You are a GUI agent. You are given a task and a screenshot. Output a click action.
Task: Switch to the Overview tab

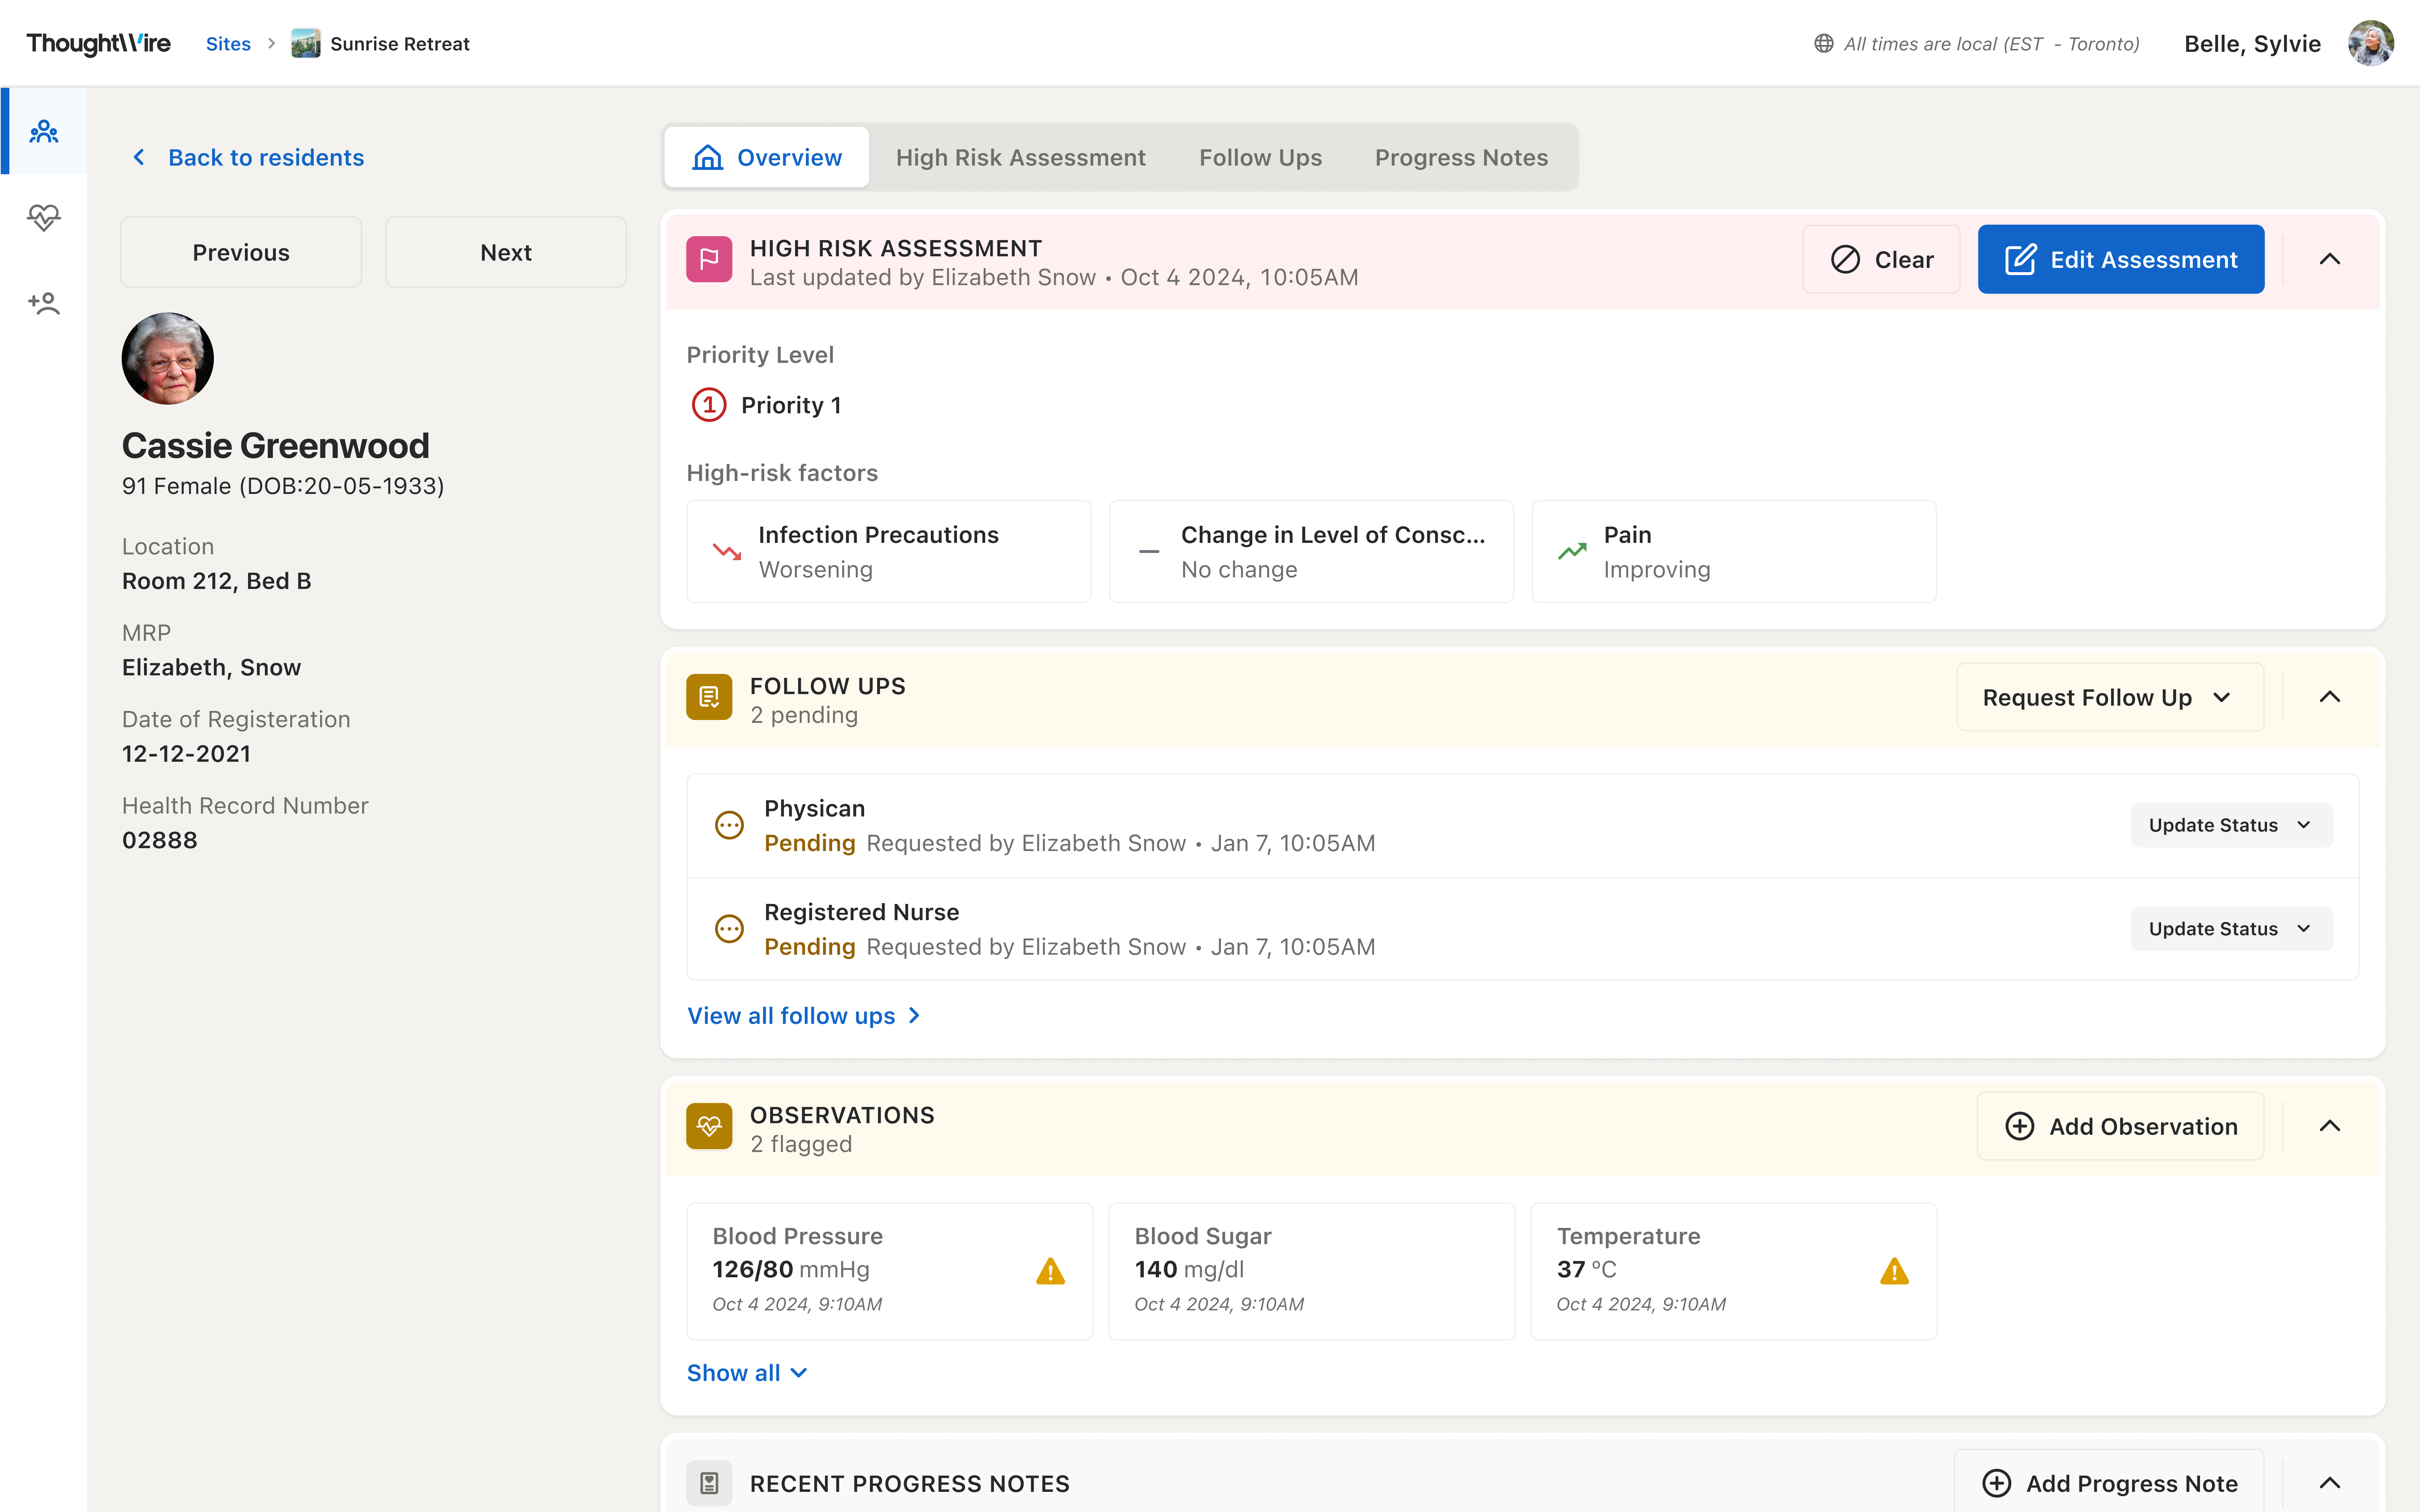point(767,157)
